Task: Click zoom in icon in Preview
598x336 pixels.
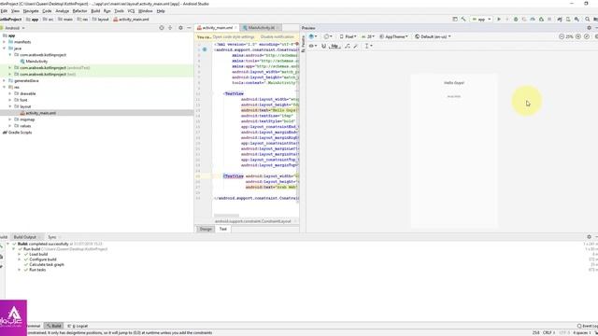Action: [578, 36]
